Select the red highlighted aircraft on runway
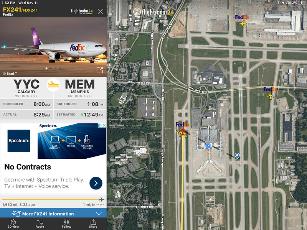Viewport: 307px width, 230px height. 183,131
